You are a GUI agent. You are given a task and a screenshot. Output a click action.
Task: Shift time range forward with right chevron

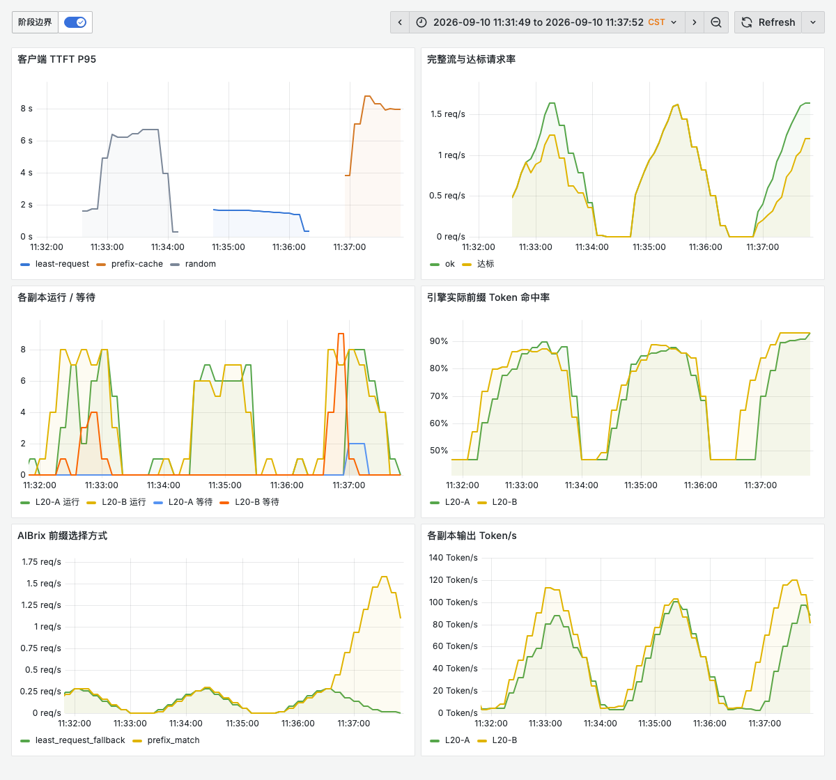click(695, 22)
